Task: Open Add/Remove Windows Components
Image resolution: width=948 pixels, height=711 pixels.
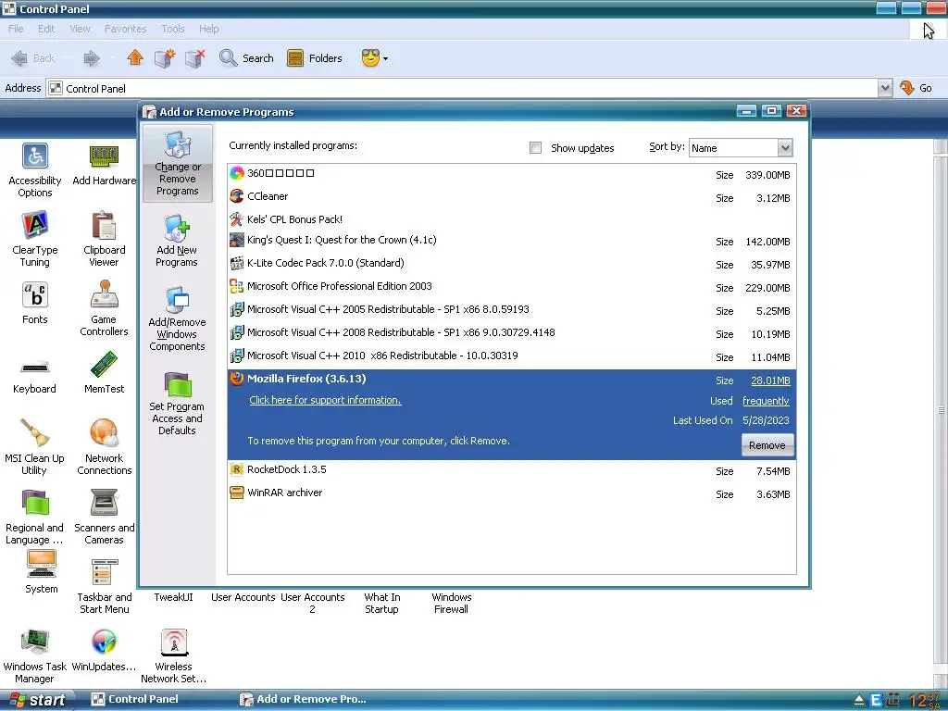Action: [177, 318]
